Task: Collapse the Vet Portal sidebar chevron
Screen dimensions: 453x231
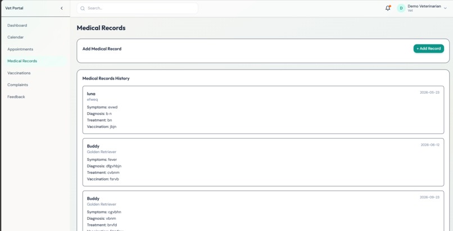Action: (x=61, y=8)
